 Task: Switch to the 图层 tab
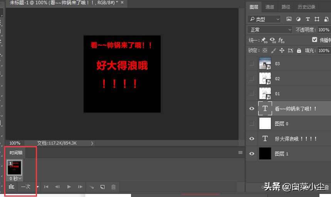point(254,7)
